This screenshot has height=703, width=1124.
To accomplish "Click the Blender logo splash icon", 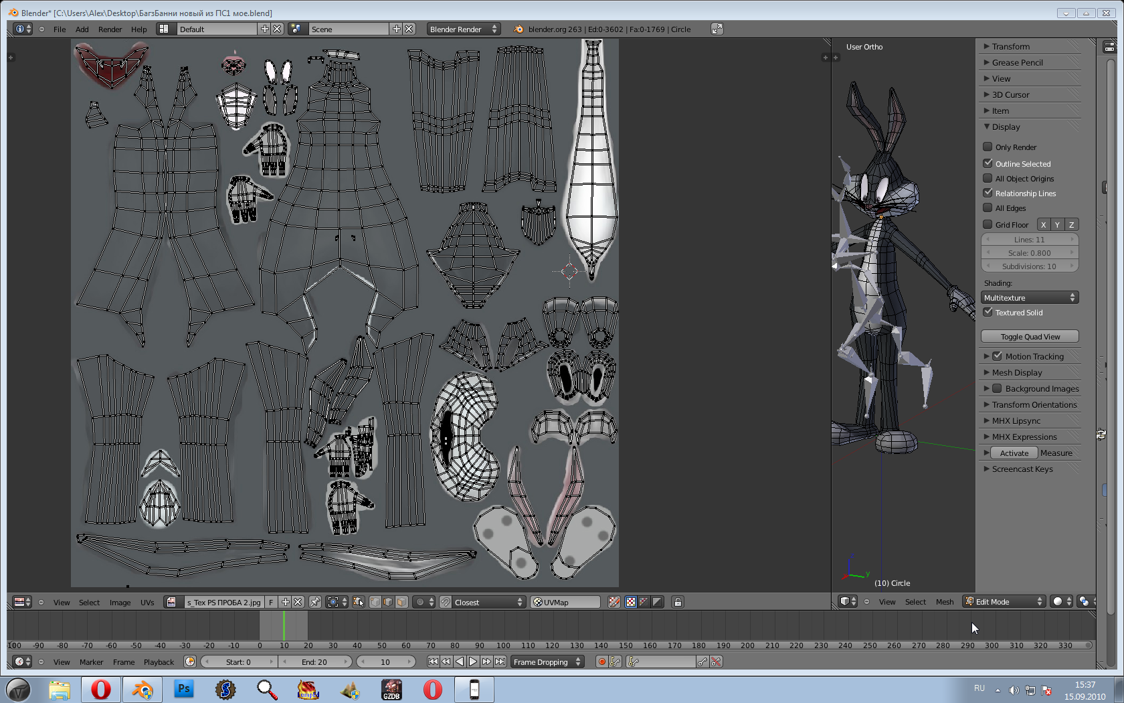I will 518,29.
